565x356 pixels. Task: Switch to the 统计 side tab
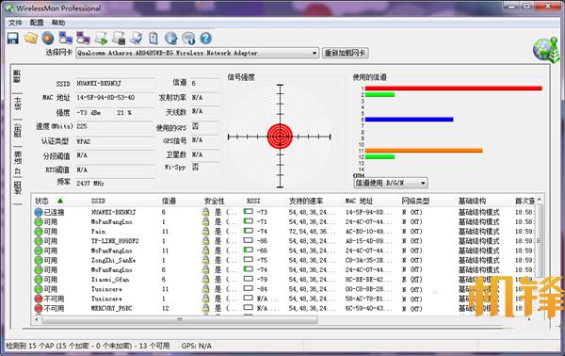tap(17, 104)
